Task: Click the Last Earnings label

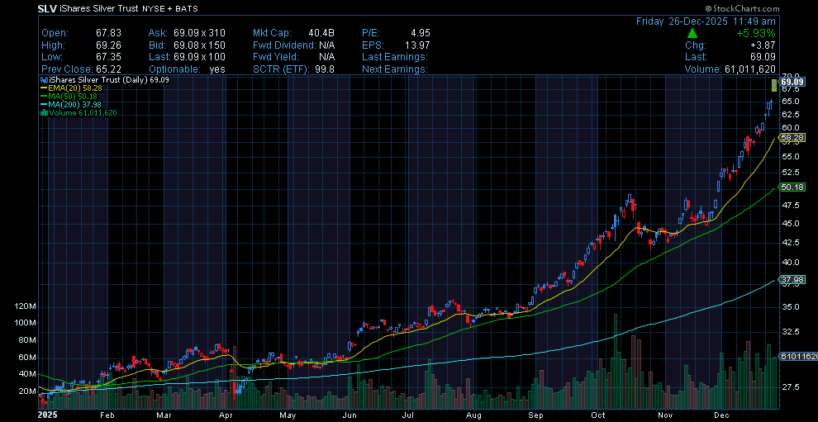Action: 395,57
